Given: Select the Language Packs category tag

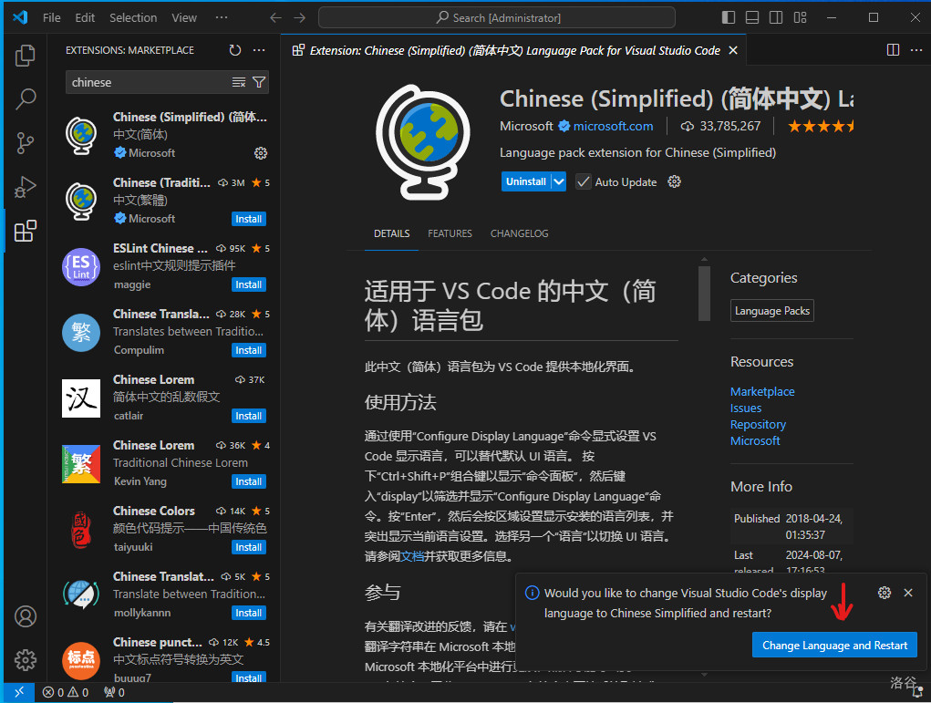Looking at the screenshot, I should (771, 311).
